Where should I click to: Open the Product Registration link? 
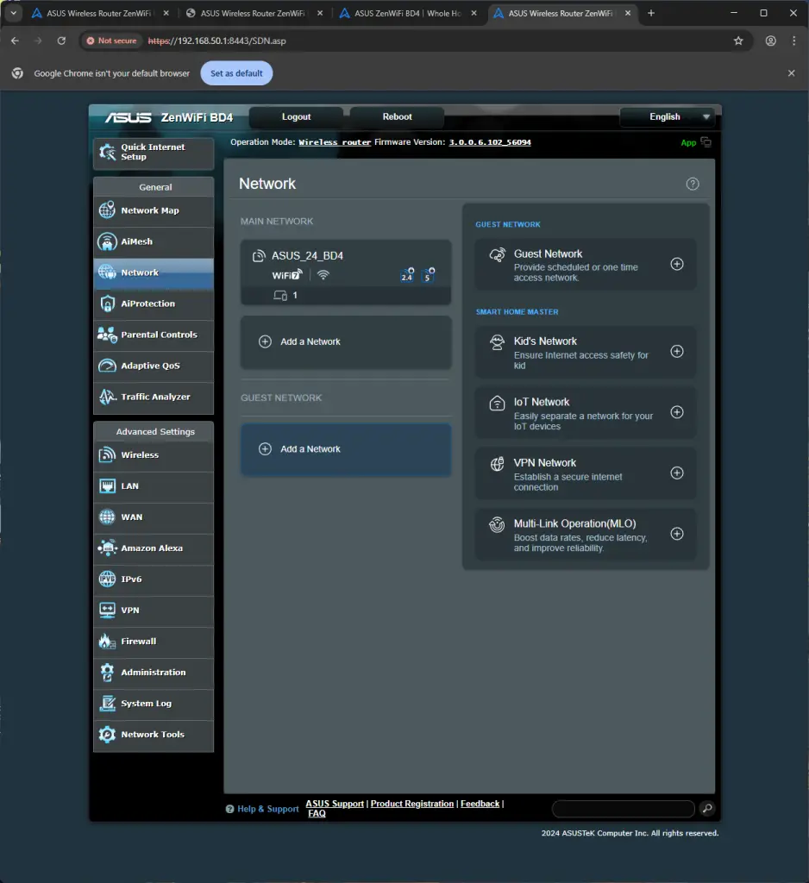411,804
